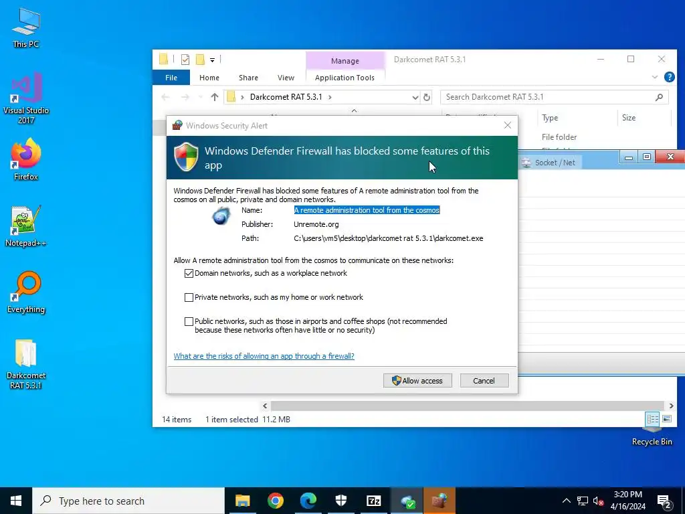Open File Explorer from the taskbar
The height and width of the screenshot is (514, 685).
pos(242,501)
